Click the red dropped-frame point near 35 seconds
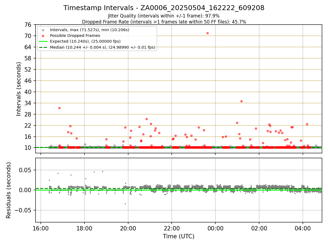Screen dimensions: 328x246 coord(241,101)
